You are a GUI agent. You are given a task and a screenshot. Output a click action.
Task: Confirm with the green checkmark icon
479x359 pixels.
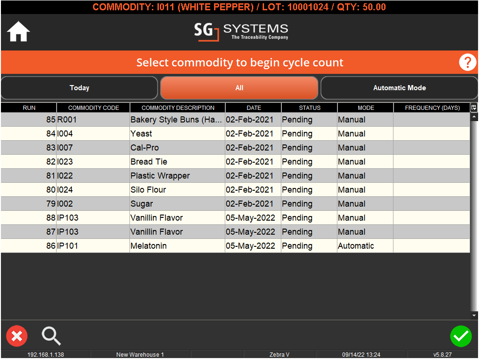[461, 336]
